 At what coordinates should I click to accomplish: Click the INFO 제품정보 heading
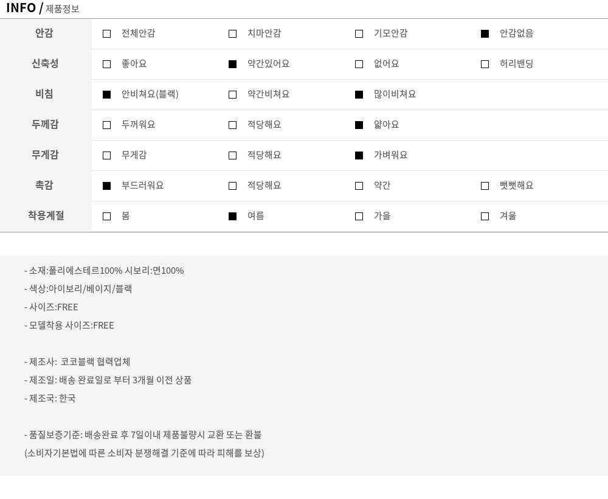43,9
